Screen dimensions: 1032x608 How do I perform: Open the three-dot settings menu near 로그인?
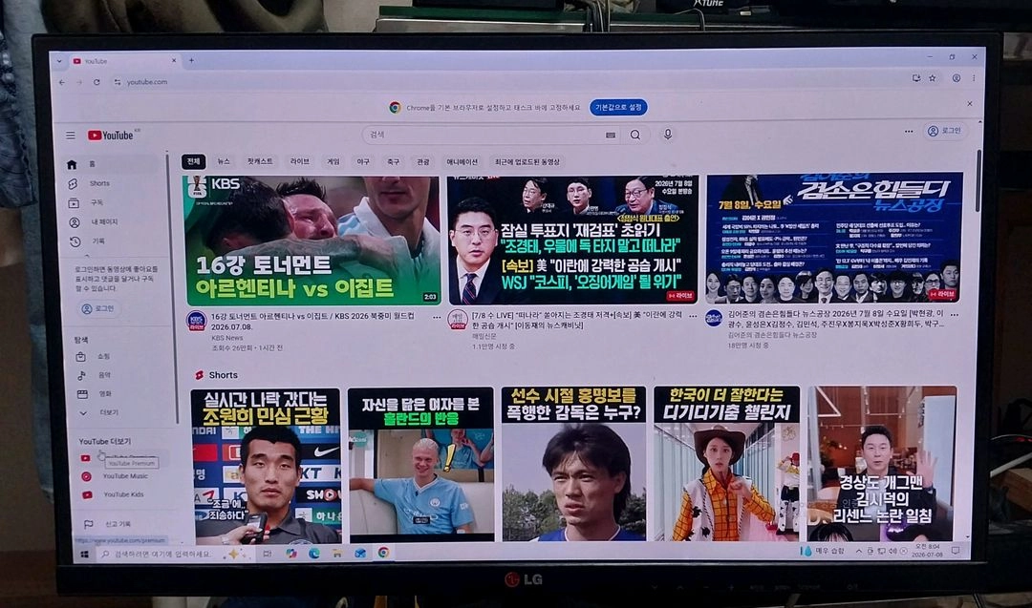tap(909, 132)
